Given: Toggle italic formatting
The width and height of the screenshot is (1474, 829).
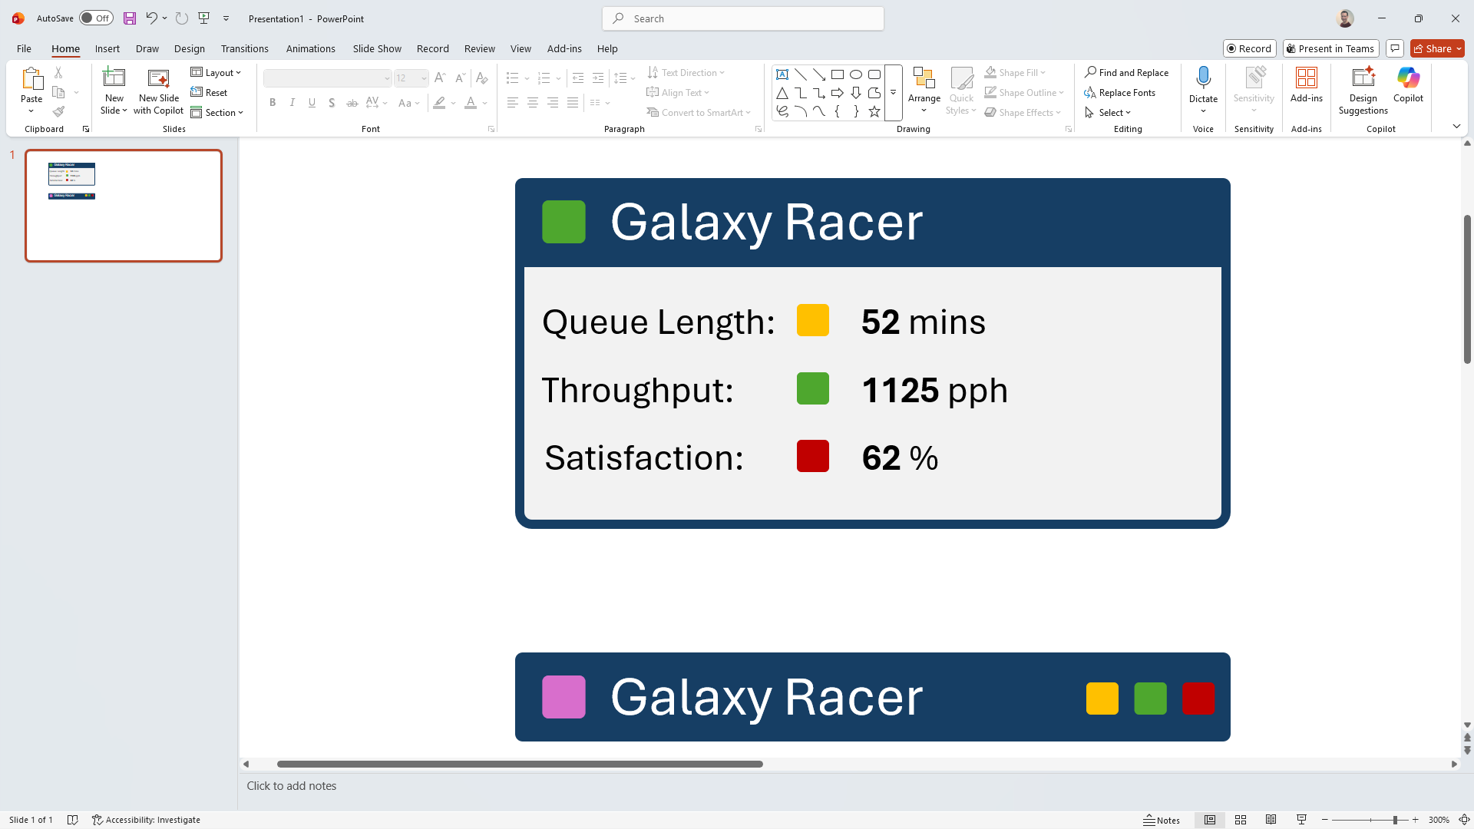Looking at the screenshot, I should (292, 102).
